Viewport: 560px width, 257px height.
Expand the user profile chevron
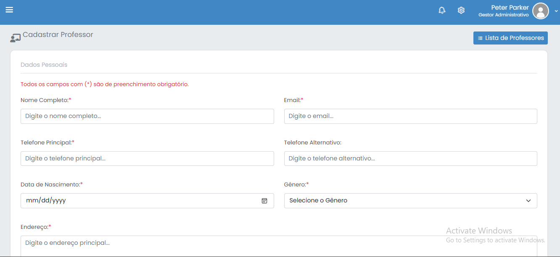click(556, 11)
